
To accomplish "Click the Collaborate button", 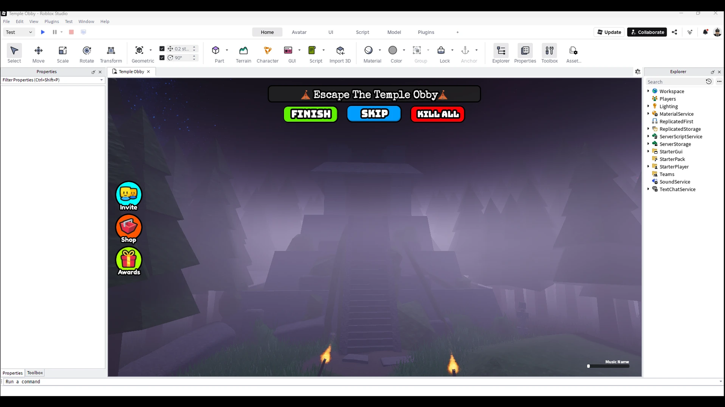I will coord(647,32).
